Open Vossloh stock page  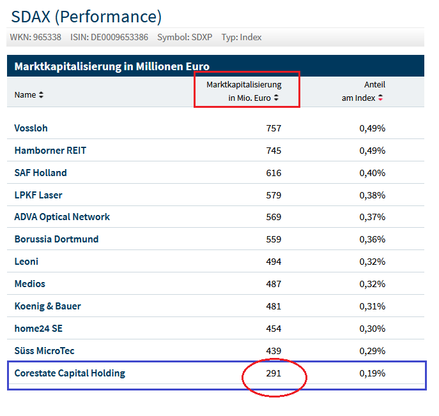click(31, 128)
